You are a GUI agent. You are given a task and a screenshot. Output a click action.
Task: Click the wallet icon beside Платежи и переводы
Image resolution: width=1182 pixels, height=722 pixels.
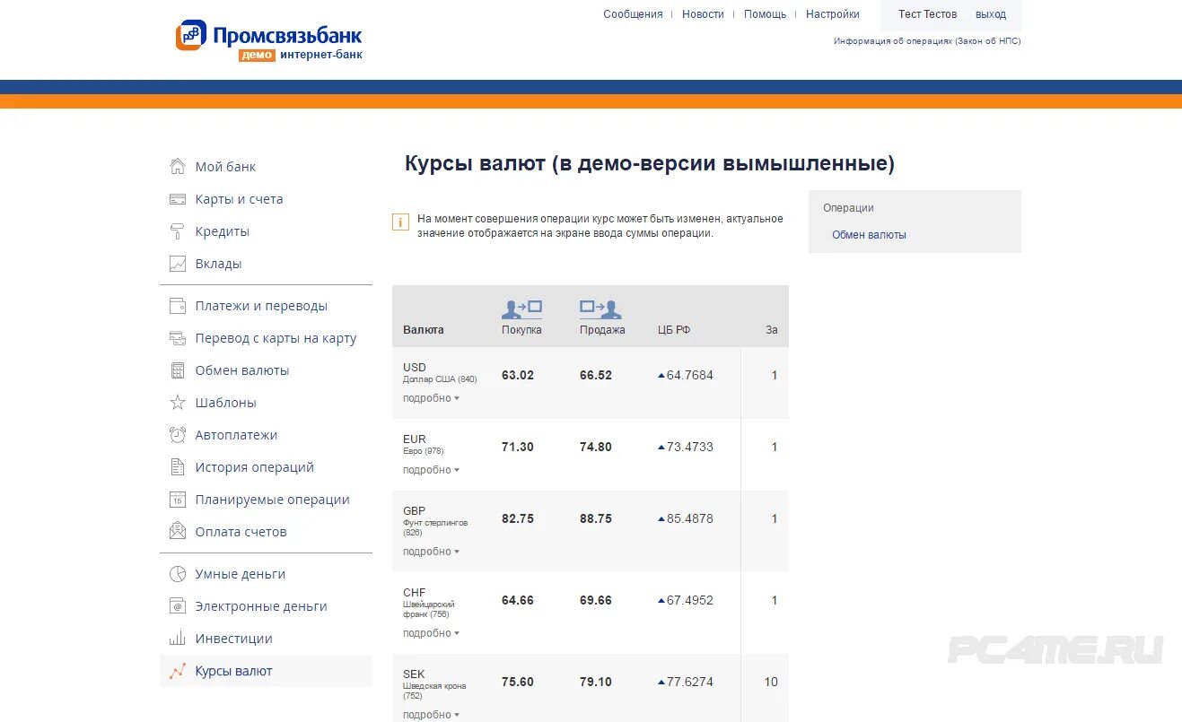(x=178, y=306)
